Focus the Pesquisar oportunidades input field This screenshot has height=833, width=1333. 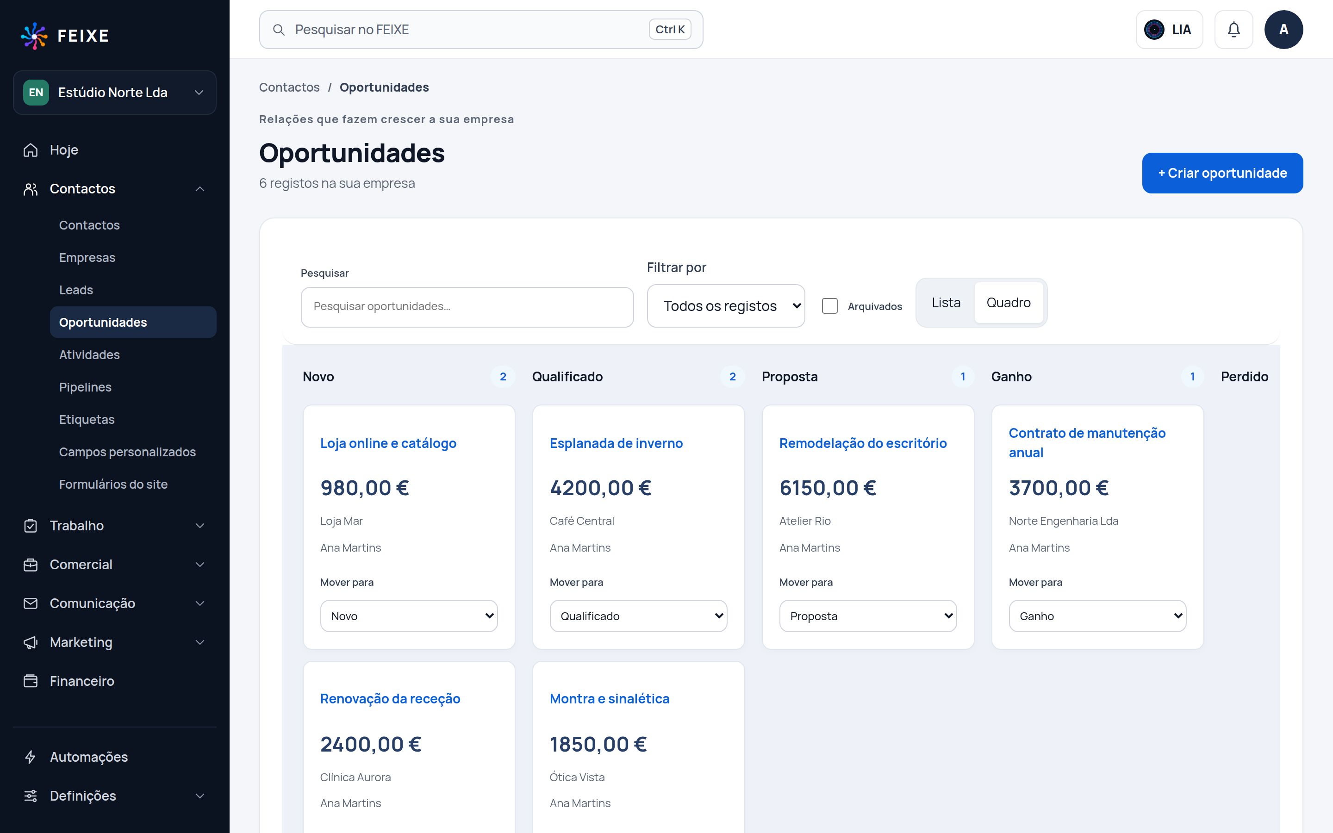(467, 307)
